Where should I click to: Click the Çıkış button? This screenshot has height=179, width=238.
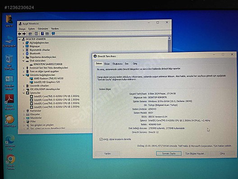(222, 153)
